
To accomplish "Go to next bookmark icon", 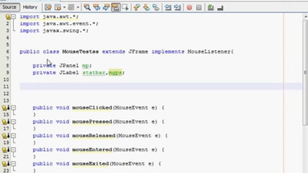I will pyautogui.click(x=146, y=8).
